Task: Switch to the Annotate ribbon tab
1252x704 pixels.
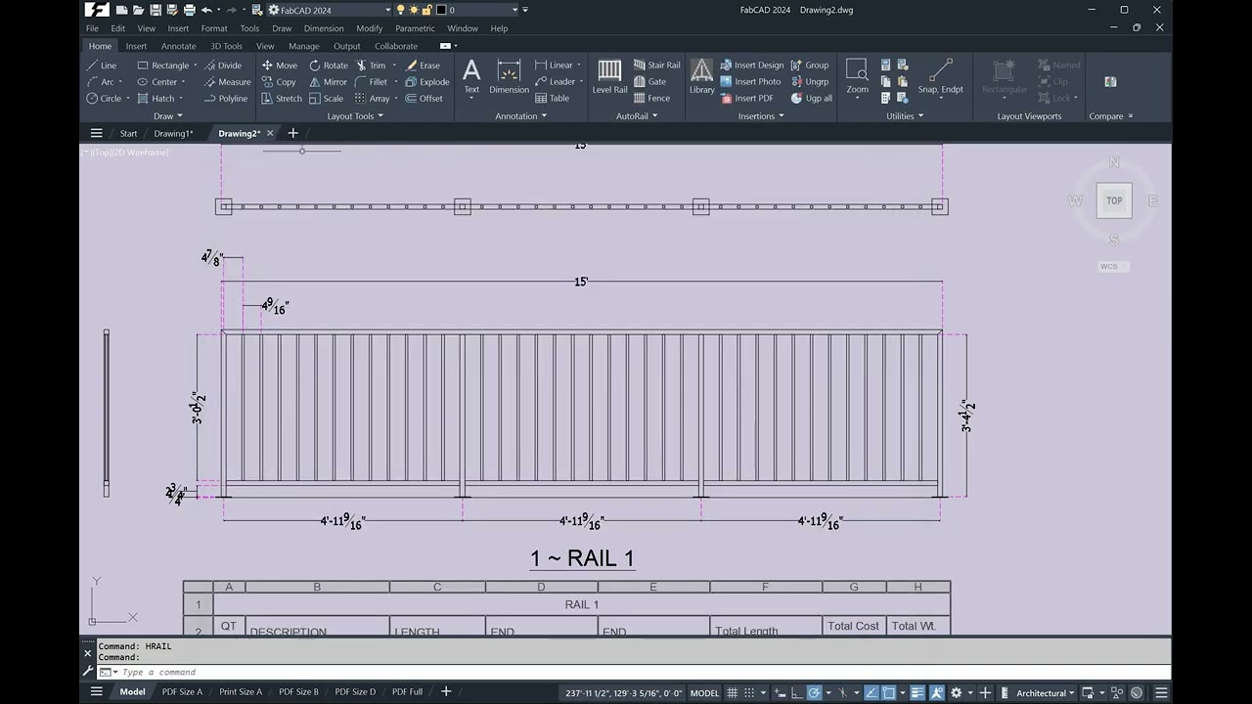Action: pos(178,46)
